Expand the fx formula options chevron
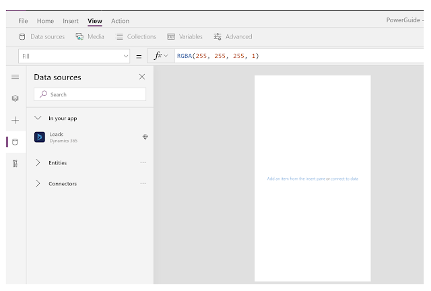The width and height of the screenshot is (431, 291). (166, 56)
